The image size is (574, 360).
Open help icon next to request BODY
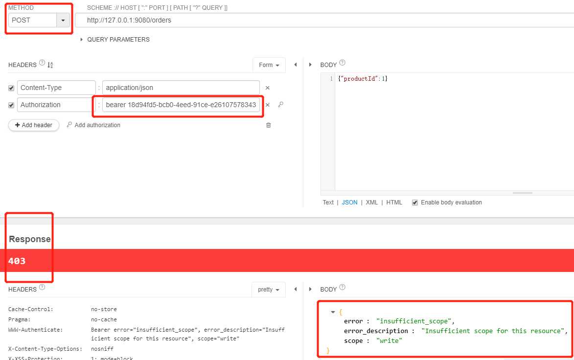click(342, 63)
